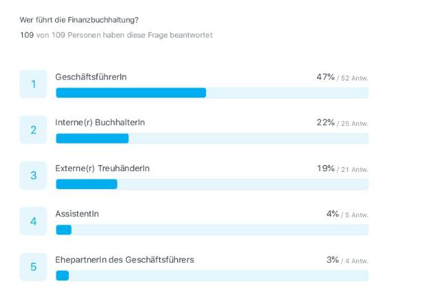
Task: Select the Externe(r) TreuhänderIn label
Action: 102,168
